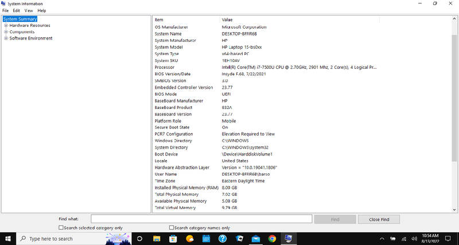
Task: Select the Hardware Resources tree label
Action: (30, 25)
